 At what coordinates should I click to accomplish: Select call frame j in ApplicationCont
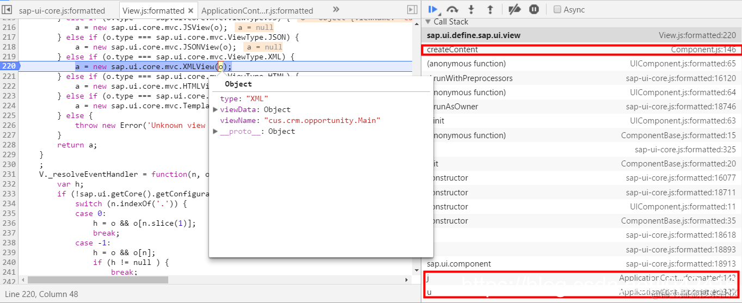(x=581, y=278)
